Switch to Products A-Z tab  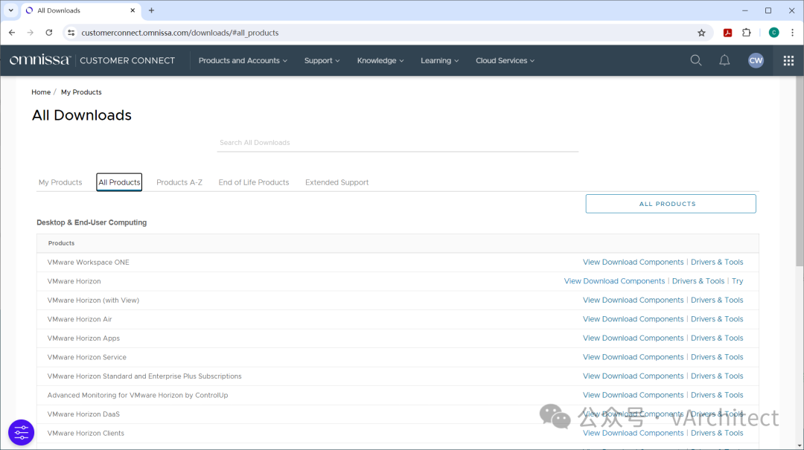(x=179, y=182)
